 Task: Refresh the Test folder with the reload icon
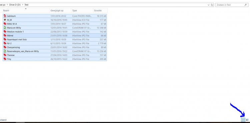[212, 5]
